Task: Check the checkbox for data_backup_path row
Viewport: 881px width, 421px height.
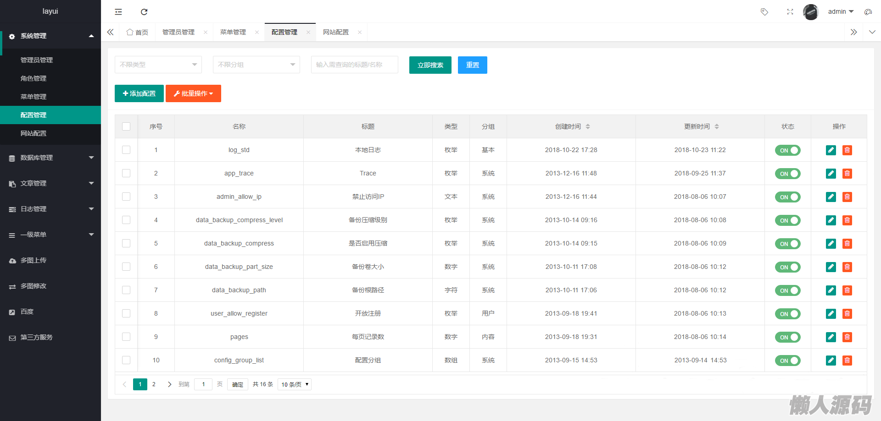Action: coord(126,290)
